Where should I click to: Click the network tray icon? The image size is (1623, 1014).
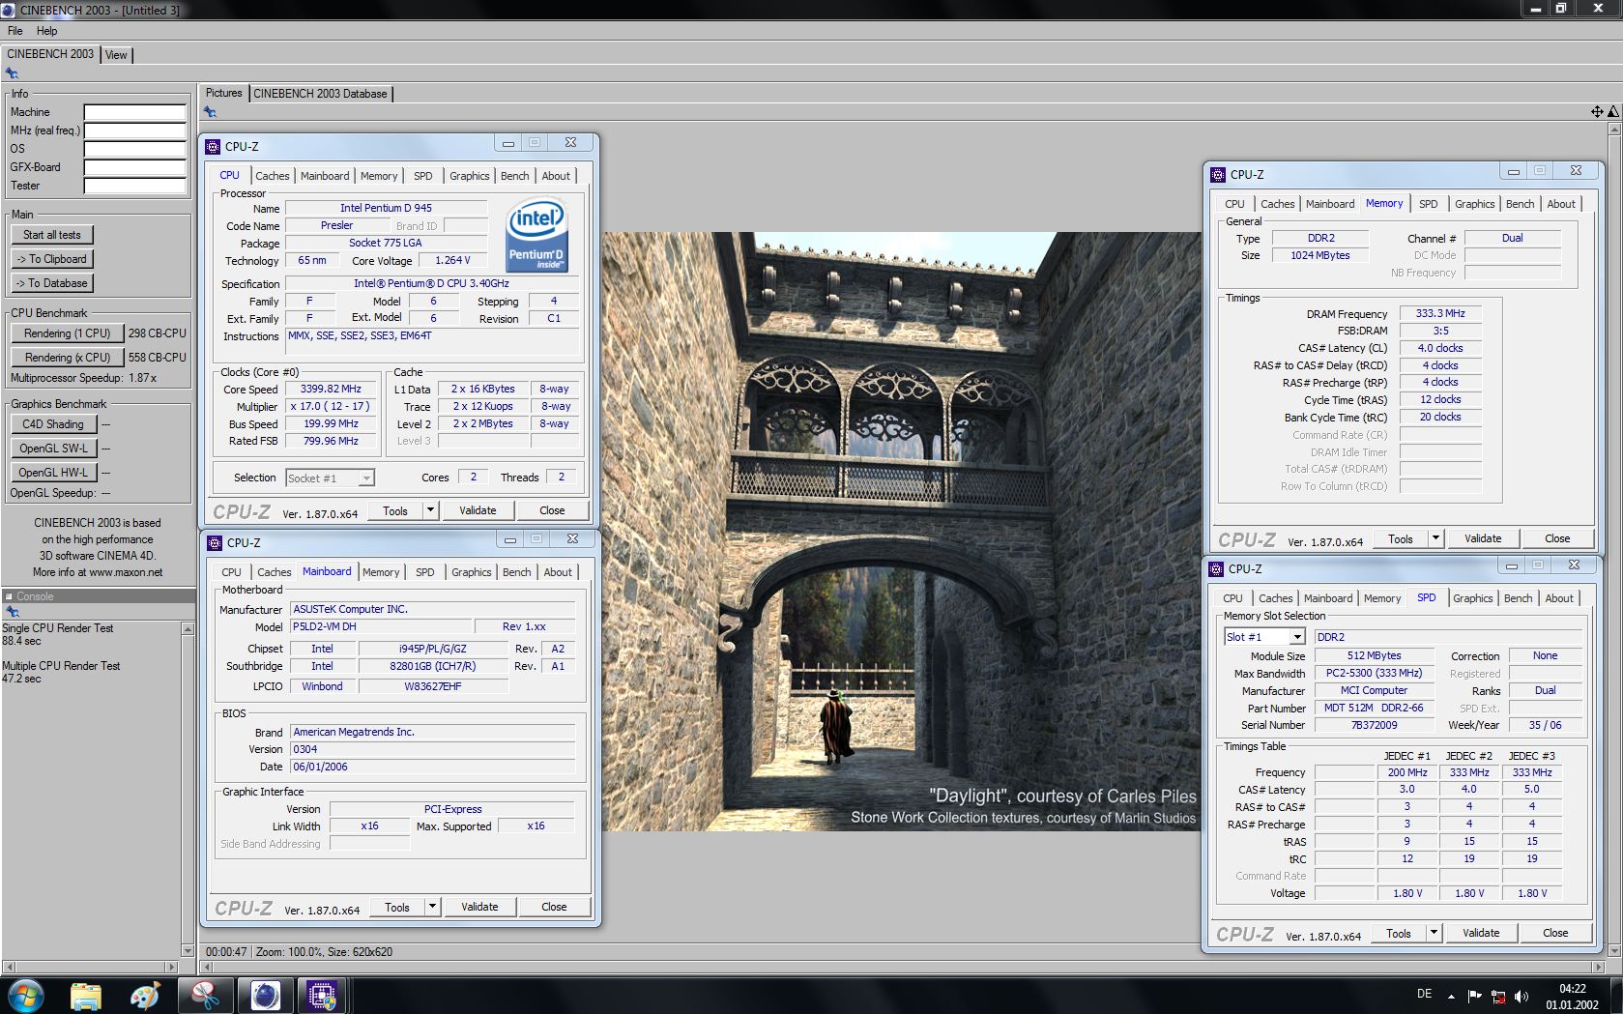pyautogui.click(x=1498, y=997)
